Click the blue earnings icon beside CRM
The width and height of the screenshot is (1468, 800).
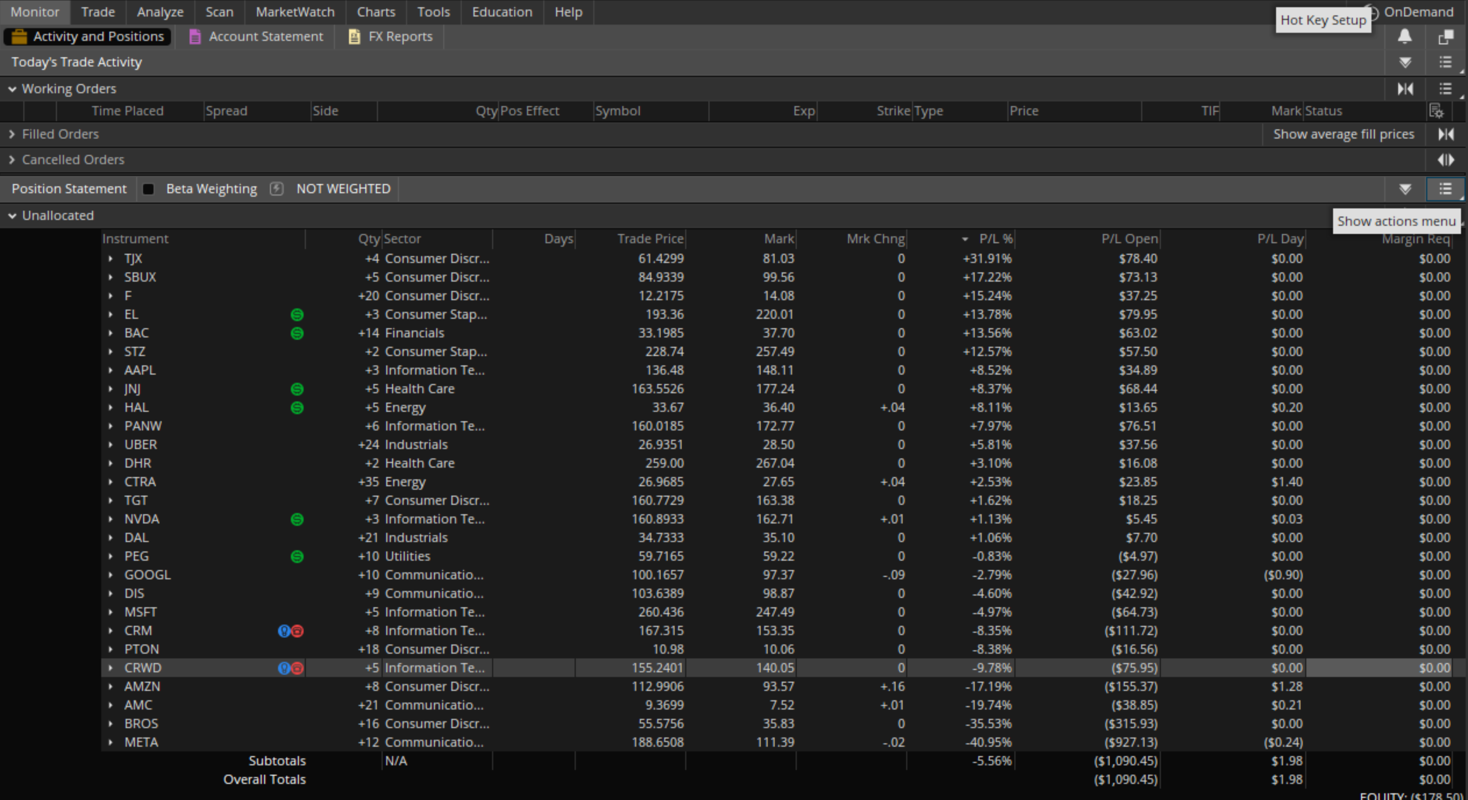284,631
